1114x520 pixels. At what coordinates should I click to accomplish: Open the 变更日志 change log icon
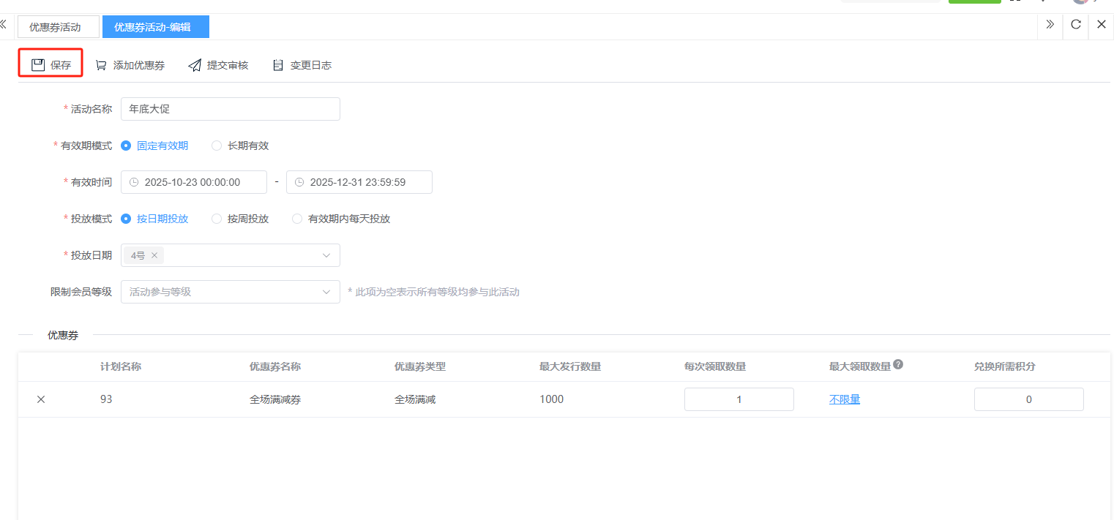(x=278, y=65)
